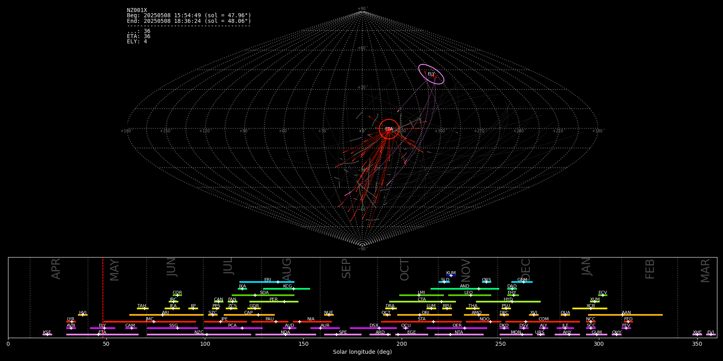Select the SPE shower label
Image resolution: width=723 pixels, height=361 pixels.
343,333
